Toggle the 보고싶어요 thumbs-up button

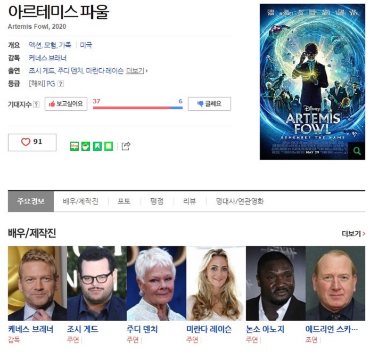click(66, 104)
